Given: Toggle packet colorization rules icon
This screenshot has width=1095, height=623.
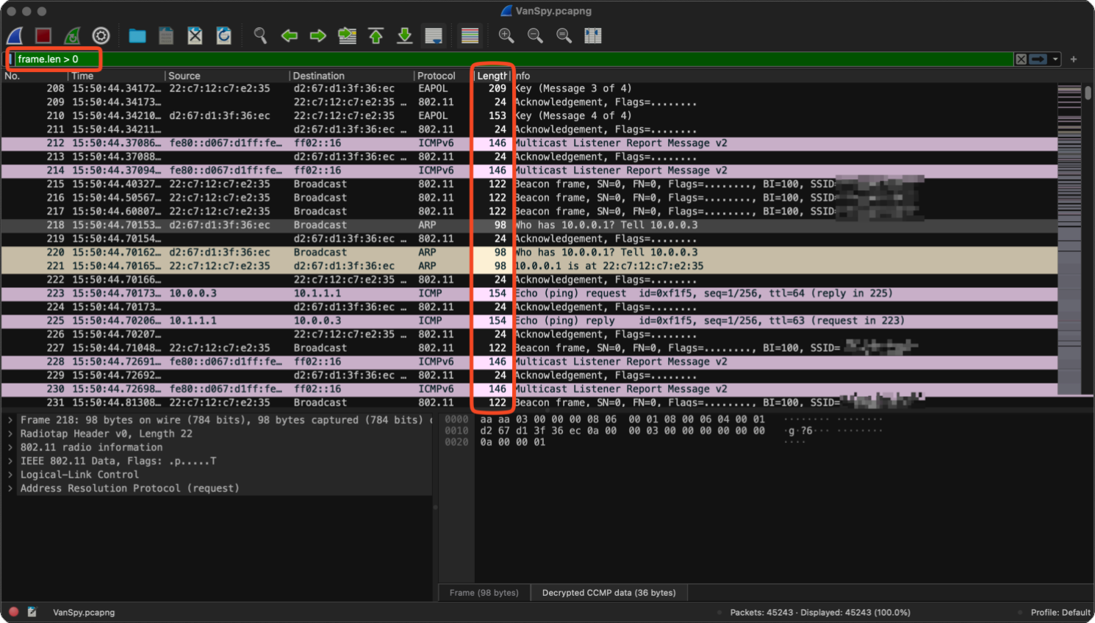Looking at the screenshot, I should pos(470,35).
